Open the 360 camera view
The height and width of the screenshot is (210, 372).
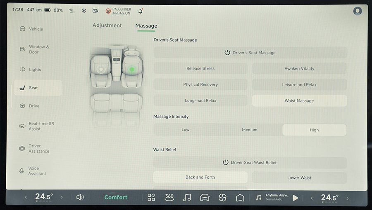[x=169, y=198]
